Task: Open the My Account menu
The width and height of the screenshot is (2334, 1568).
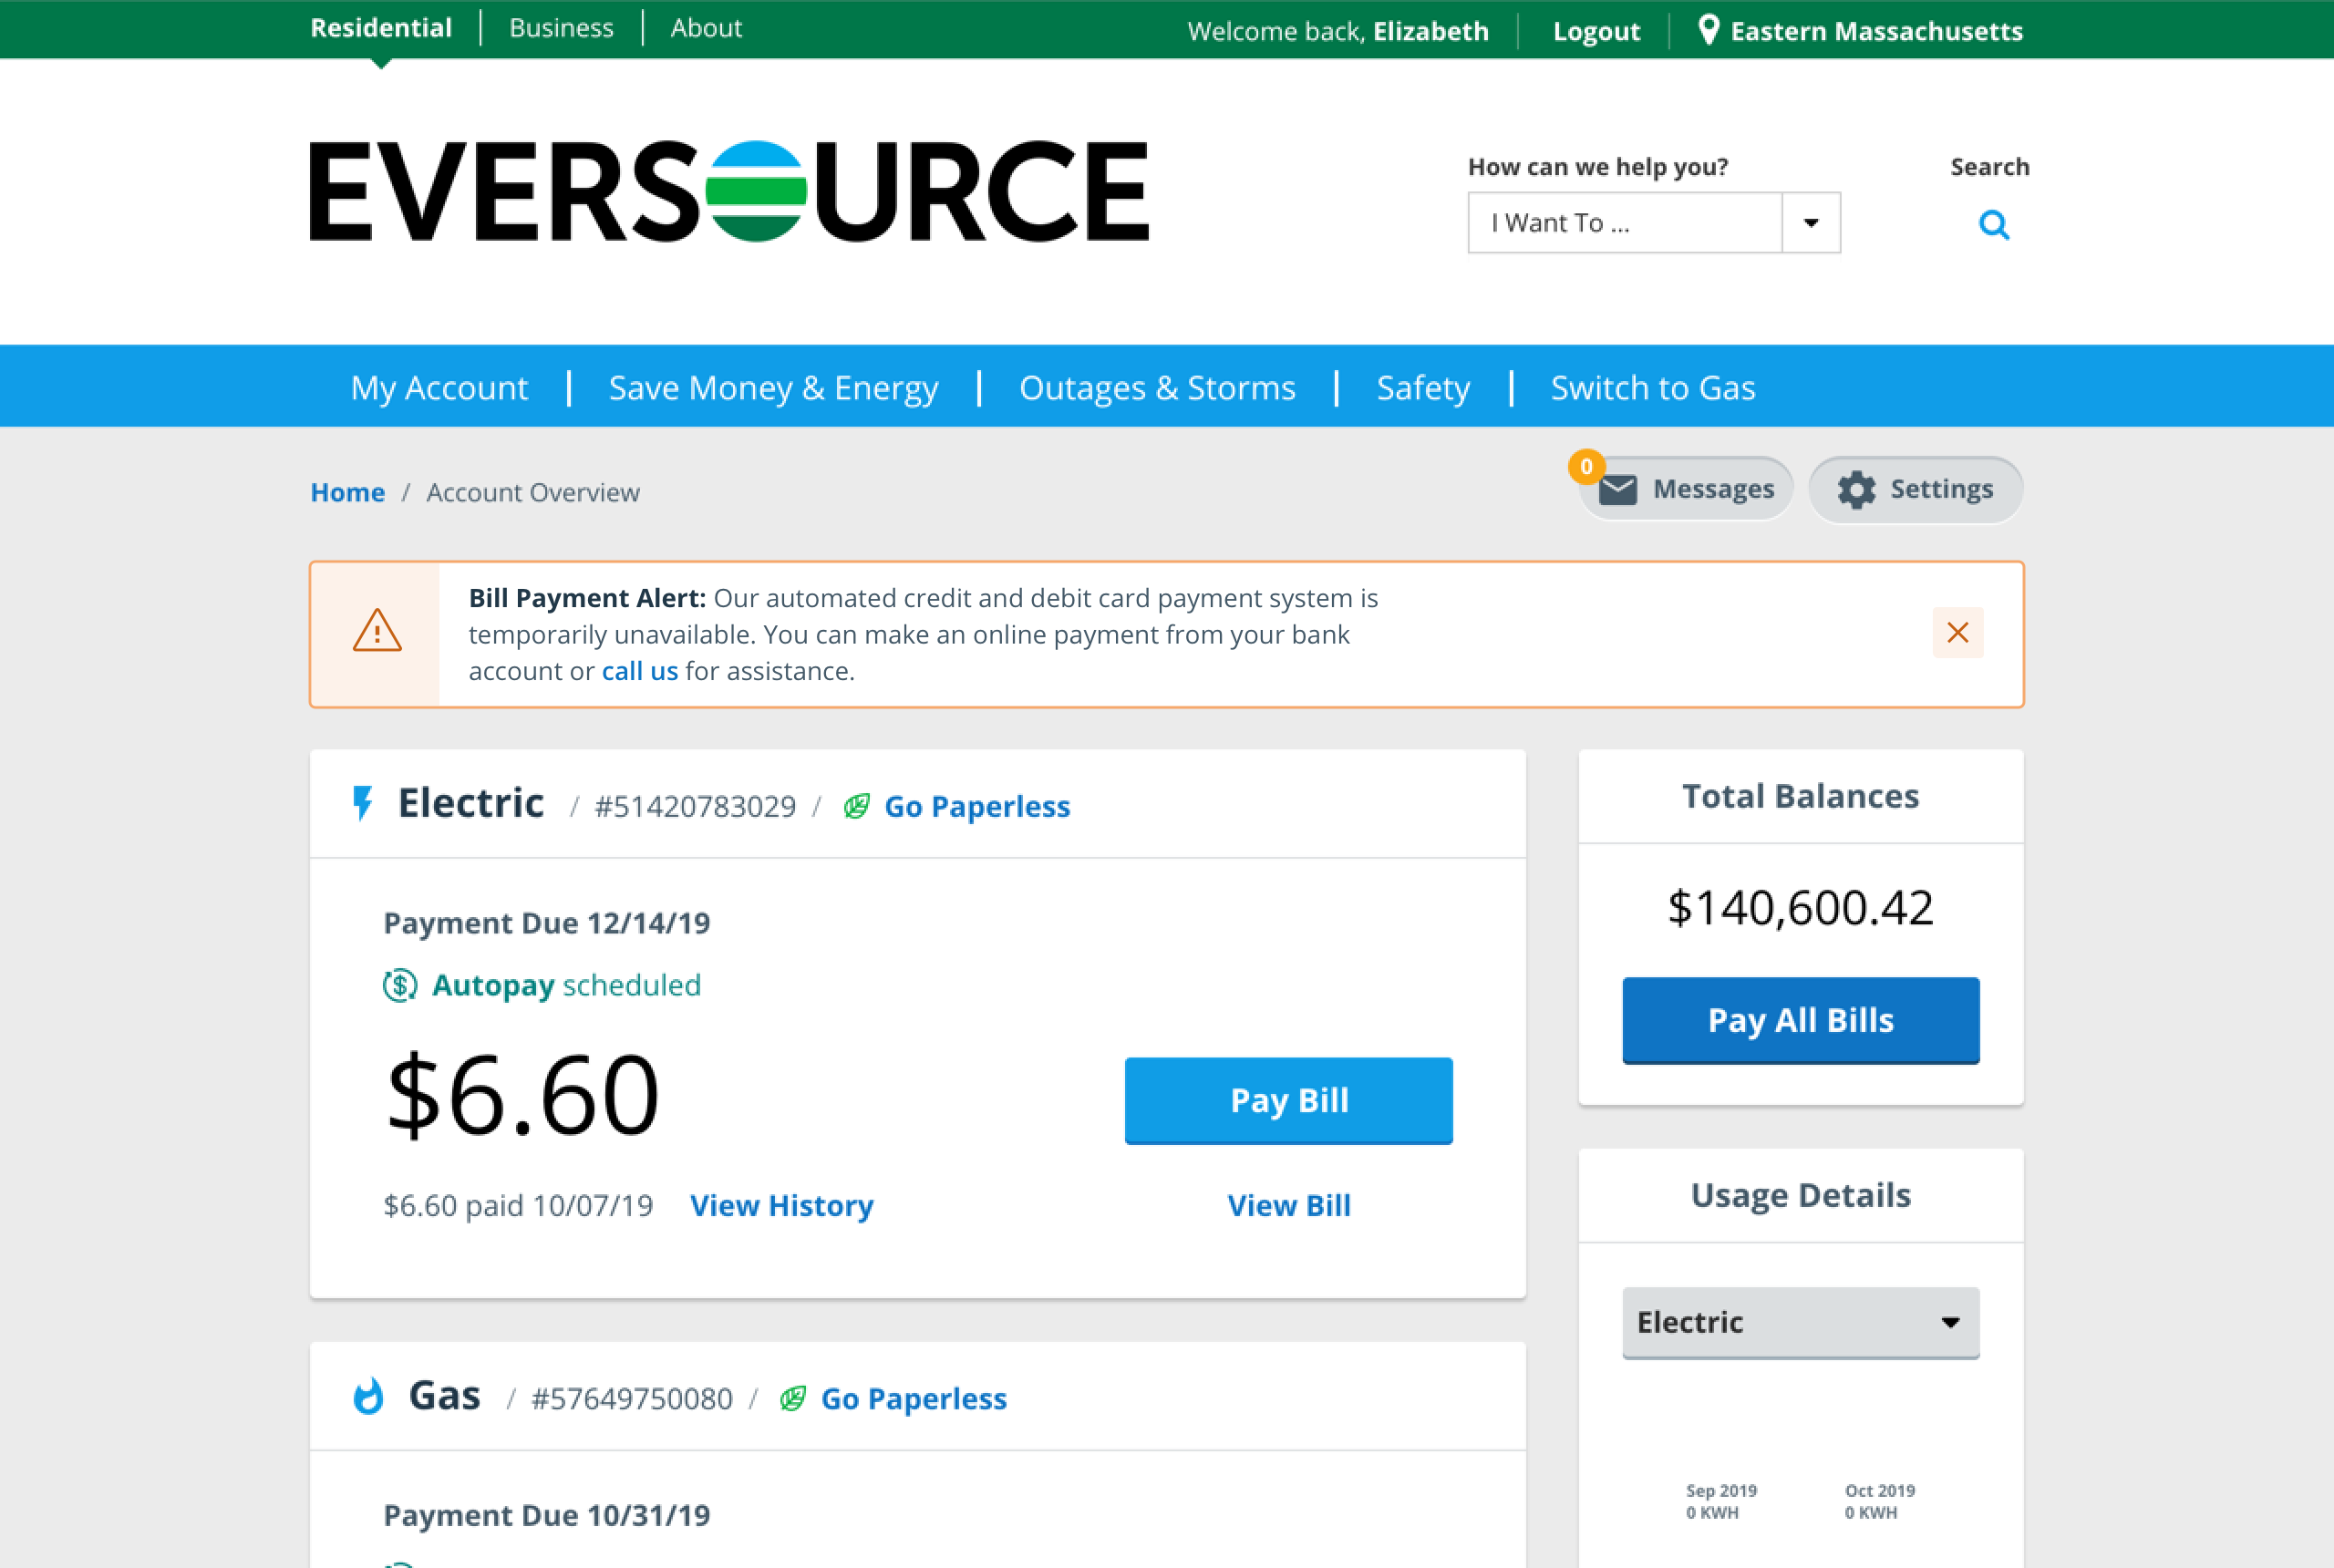Action: (439, 387)
